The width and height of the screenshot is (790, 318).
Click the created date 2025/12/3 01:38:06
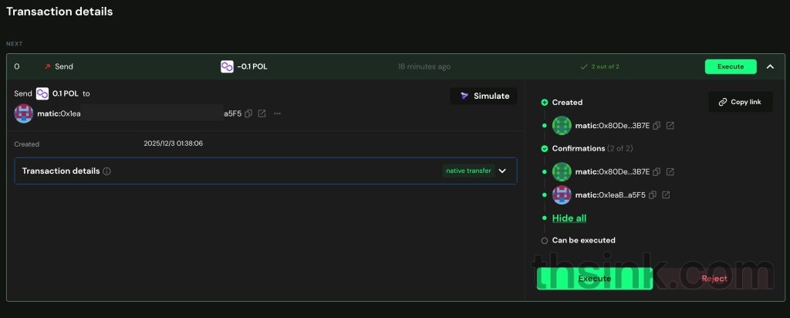click(x=174, y=144)
